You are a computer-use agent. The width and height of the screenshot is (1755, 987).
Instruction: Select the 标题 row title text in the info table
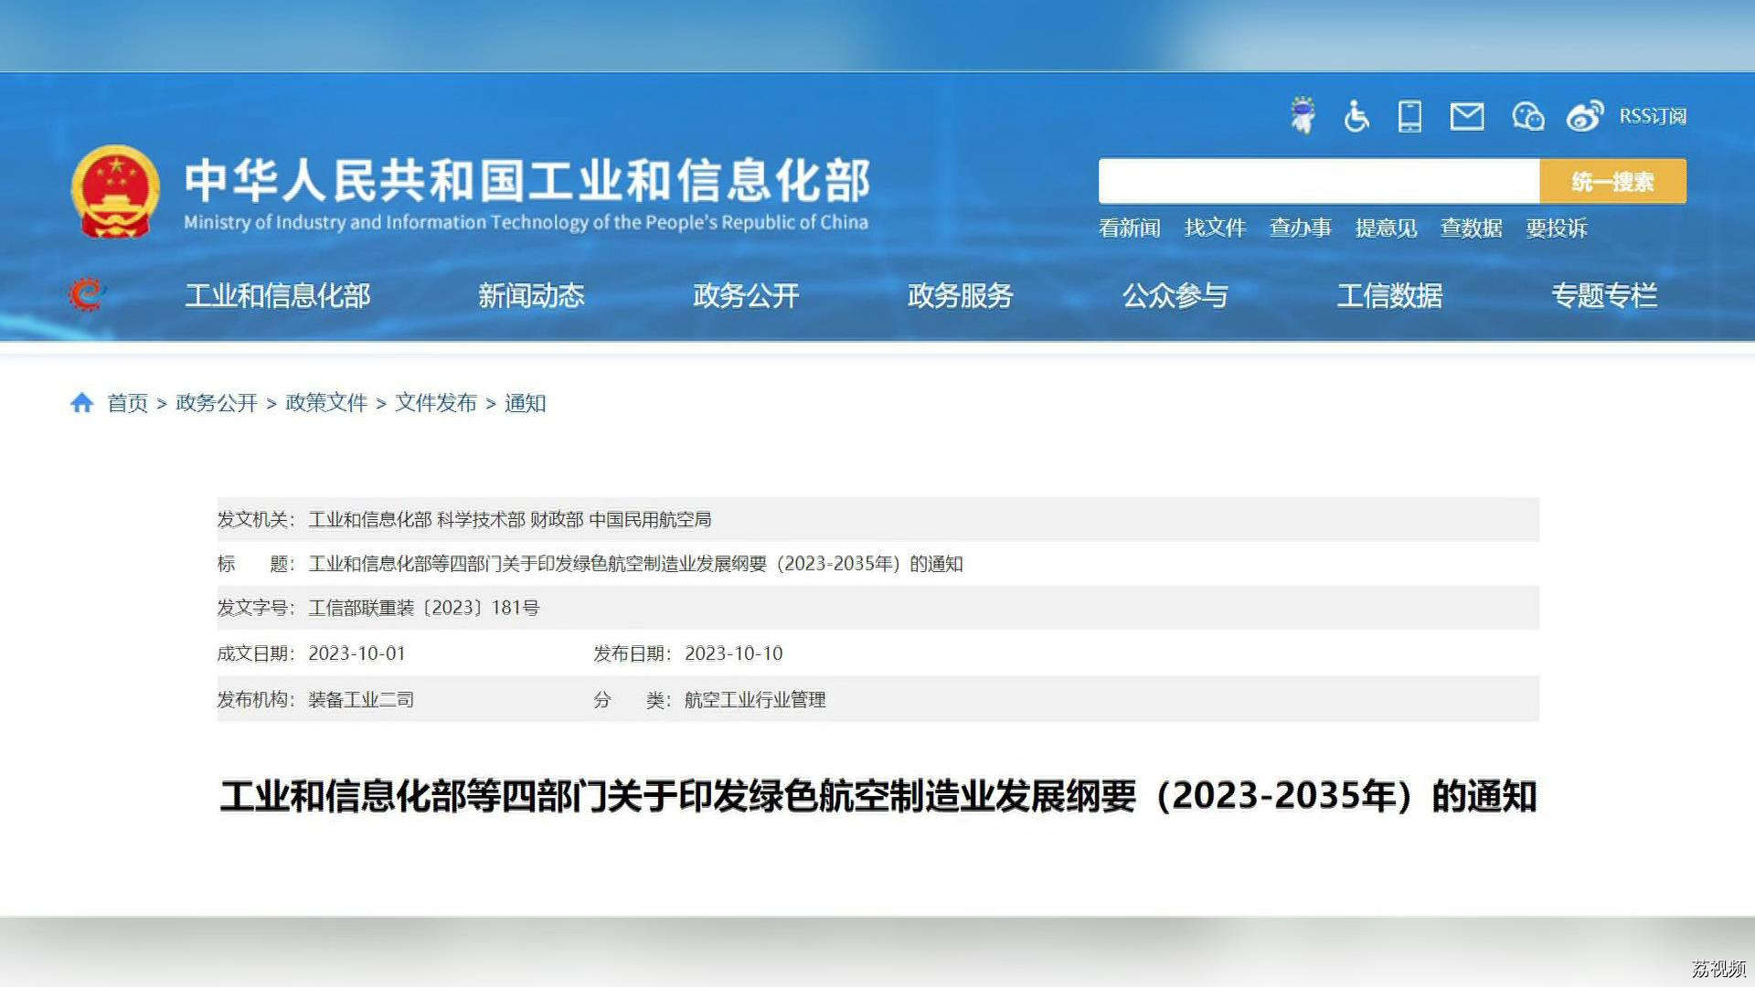[x=636, y=564]
